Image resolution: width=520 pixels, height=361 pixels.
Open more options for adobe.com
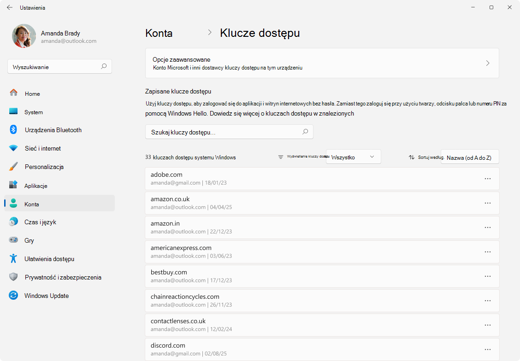[x=488, y=179]
